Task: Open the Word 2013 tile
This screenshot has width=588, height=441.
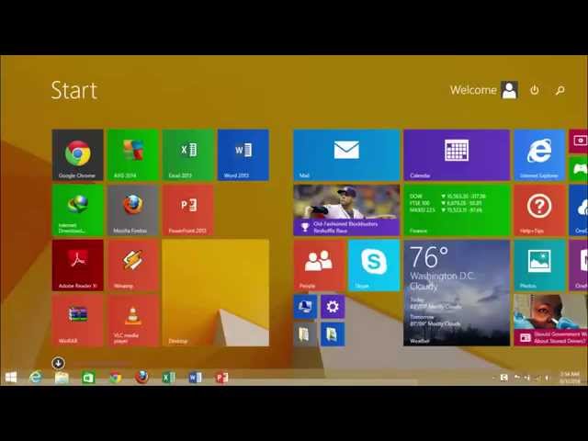Action: click(x=243, y=155)
